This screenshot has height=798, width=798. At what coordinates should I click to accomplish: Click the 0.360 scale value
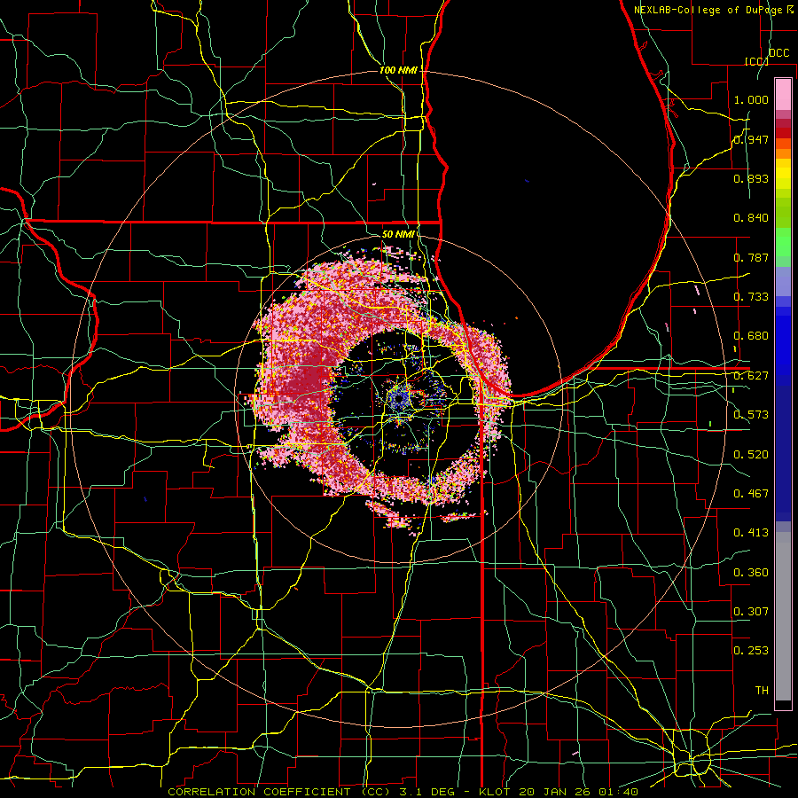coord(751,573)
